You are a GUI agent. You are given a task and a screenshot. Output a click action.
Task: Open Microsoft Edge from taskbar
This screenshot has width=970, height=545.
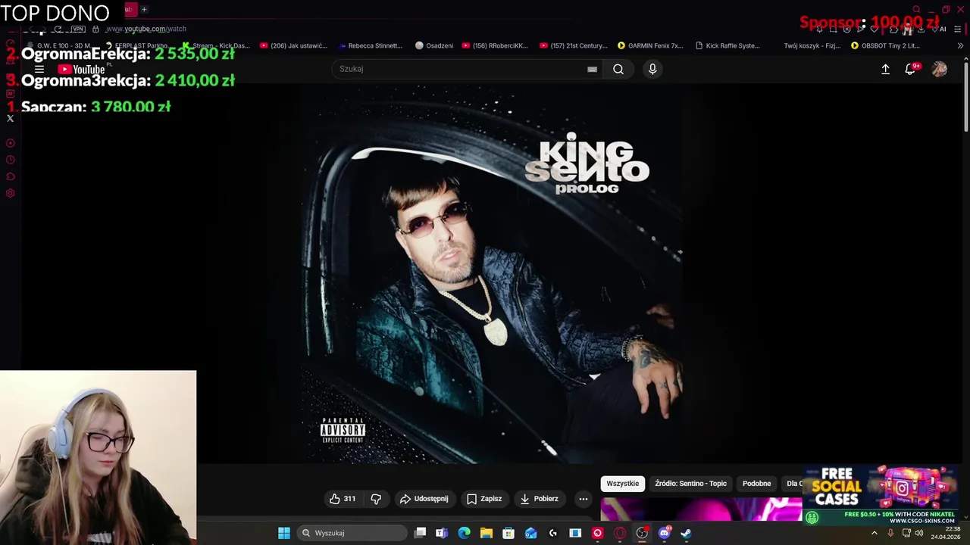(464, 533)
